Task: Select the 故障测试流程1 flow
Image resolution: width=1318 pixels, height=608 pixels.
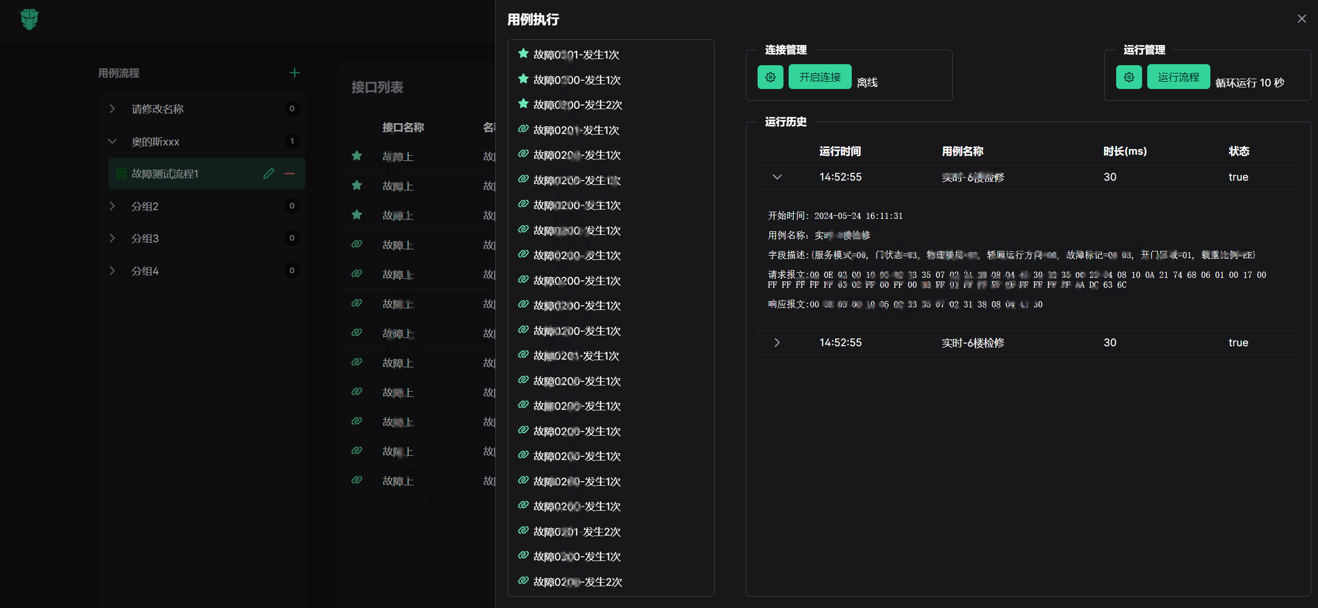Action: click(206, 173)
